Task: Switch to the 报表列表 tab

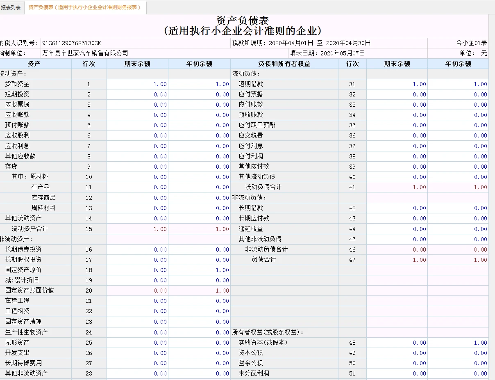Action: click(11, 7)
